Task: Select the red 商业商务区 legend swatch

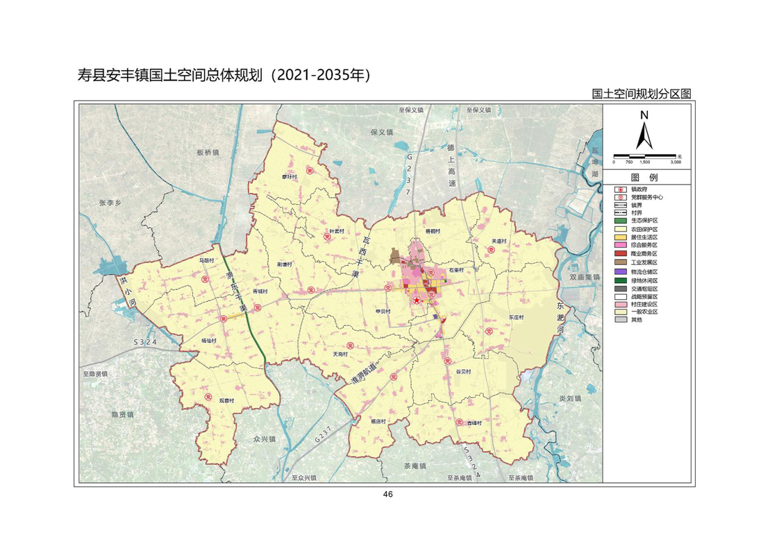Action: (620, 253)
